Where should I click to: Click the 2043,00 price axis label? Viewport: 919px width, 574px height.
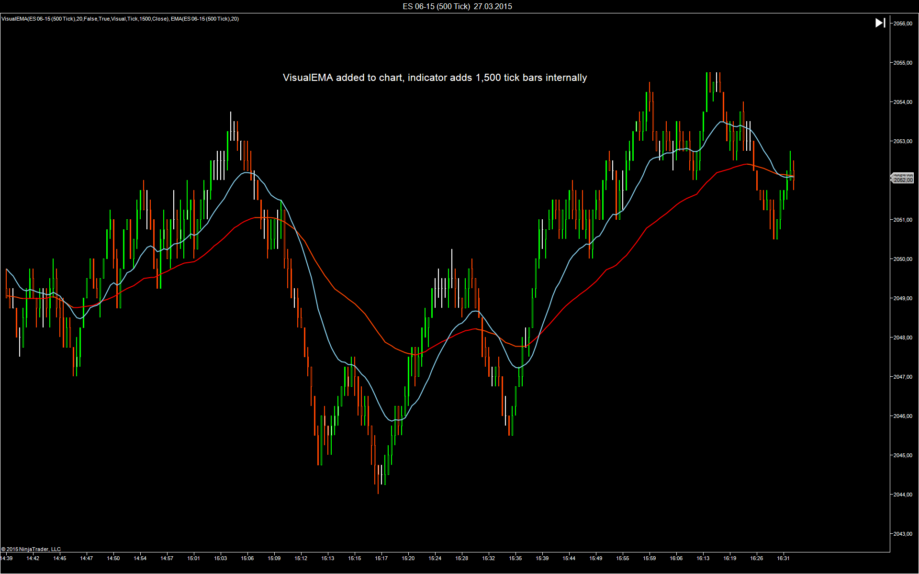(x=903, y=534)
